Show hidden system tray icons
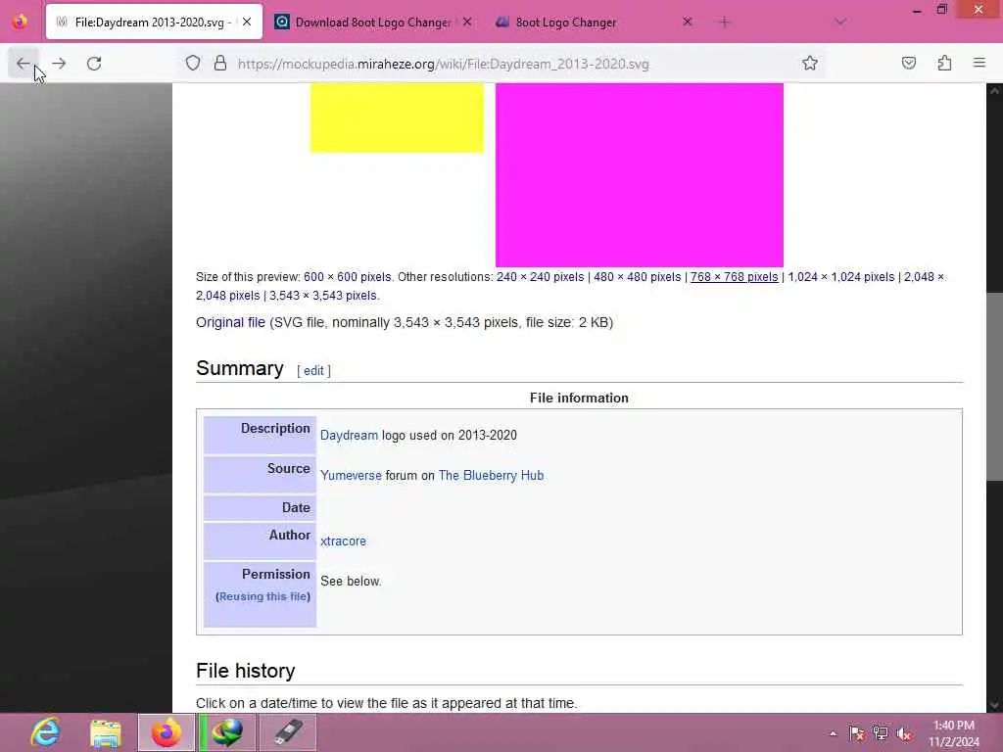The image size is (1003, 752). tap(833, 733)
